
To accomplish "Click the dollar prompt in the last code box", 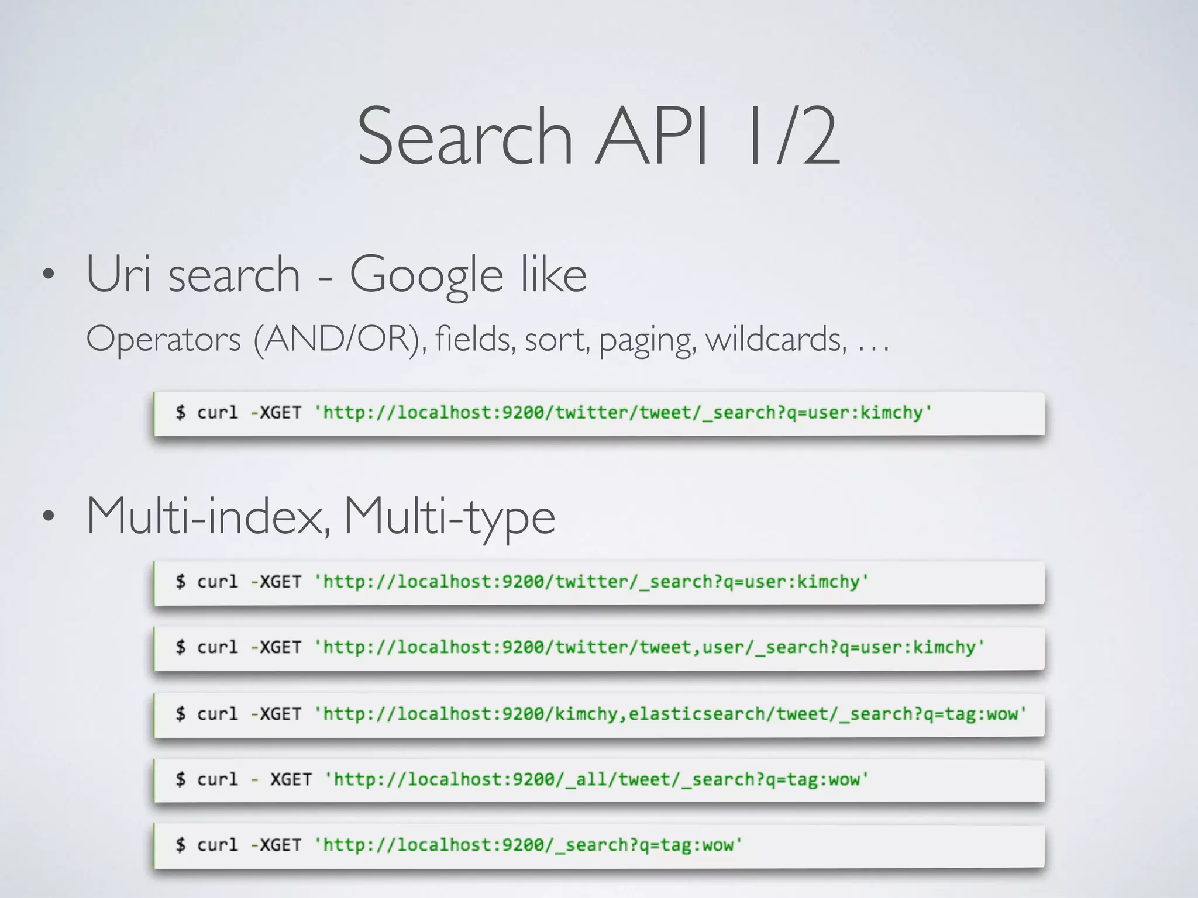I will [x=181, y=845].
